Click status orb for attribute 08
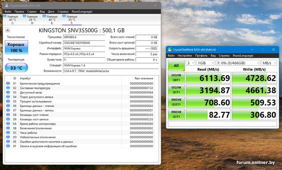This screenshot has width=282, height=170. point(8,115)
